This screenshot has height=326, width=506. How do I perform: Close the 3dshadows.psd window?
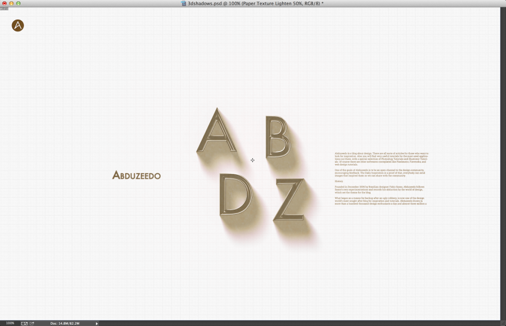click(4, 3)
